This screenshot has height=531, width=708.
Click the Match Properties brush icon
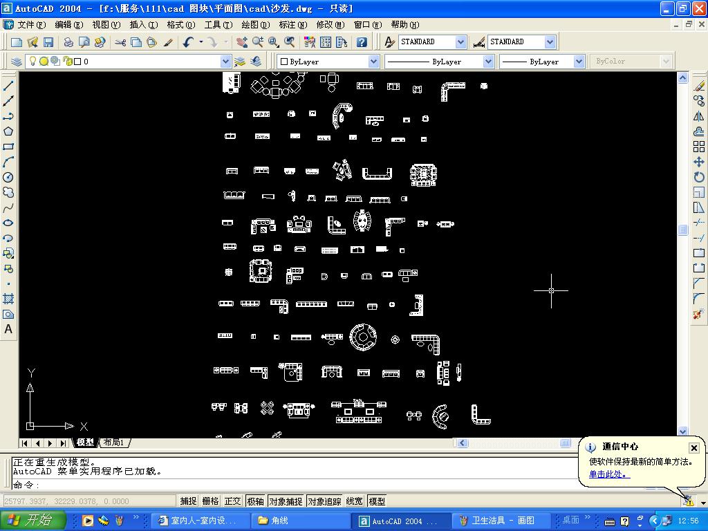[x=168, y=42]
